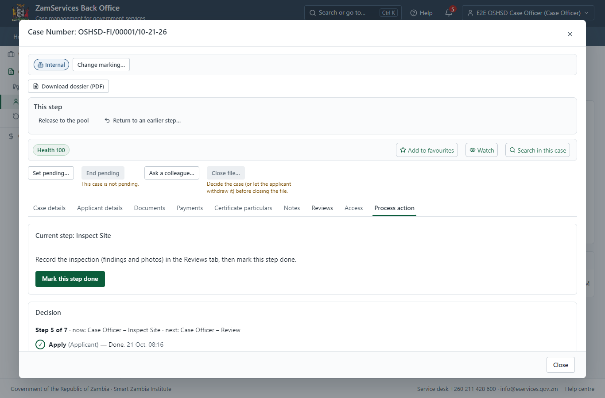Open the Documents tab

pyautogui.click(x=150, y=208)
